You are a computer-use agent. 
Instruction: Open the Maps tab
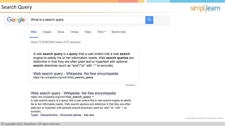[x=88, y=32]
